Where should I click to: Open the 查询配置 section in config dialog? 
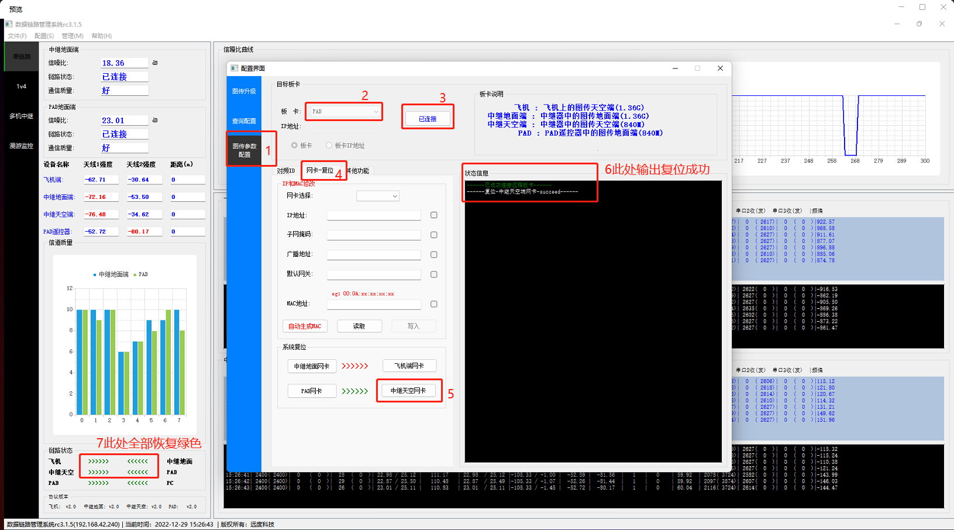(x=244, y=121)
